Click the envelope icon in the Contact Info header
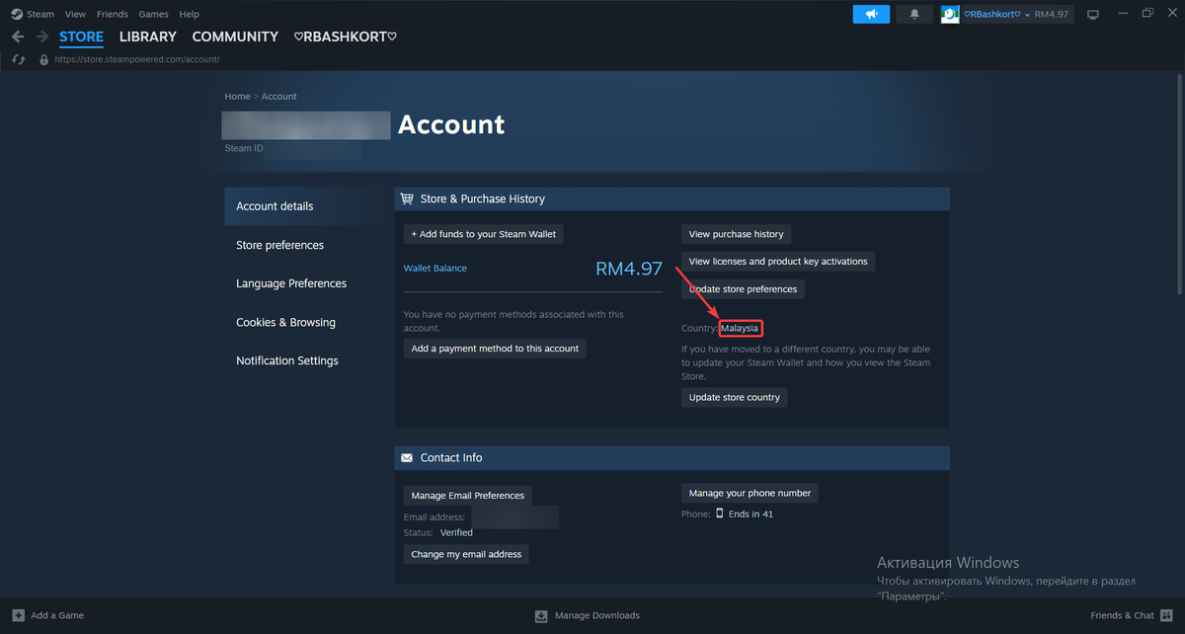The image size is (1185, 634). [407, 458]
